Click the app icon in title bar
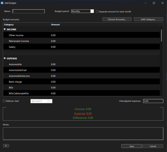Screen dimensions: 167x152 (x=2, y=3)
